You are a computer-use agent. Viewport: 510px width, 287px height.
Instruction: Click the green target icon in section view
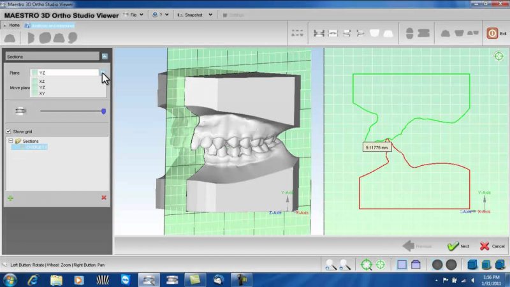(x=499, y=56)
